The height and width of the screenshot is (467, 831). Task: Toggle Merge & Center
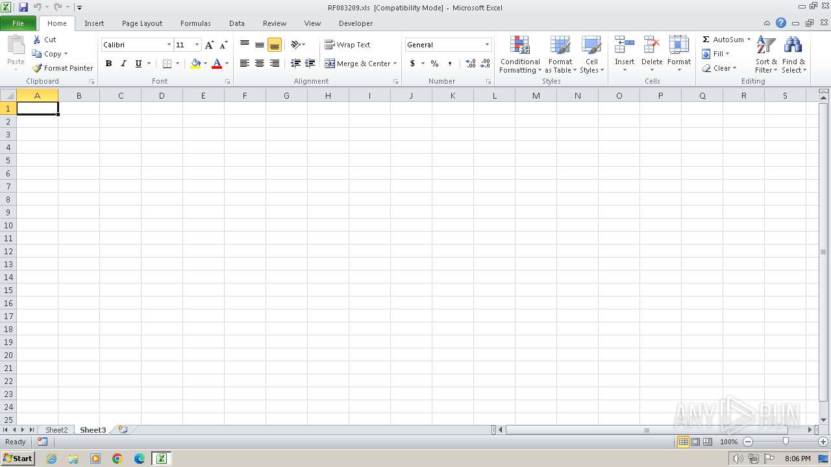[358, 64]
